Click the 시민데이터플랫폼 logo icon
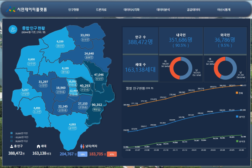This screenshot has width=252, height=168. [x=11, y=9]
